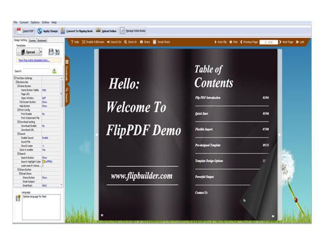Click Zoom In magnifier

click(125, 42)
